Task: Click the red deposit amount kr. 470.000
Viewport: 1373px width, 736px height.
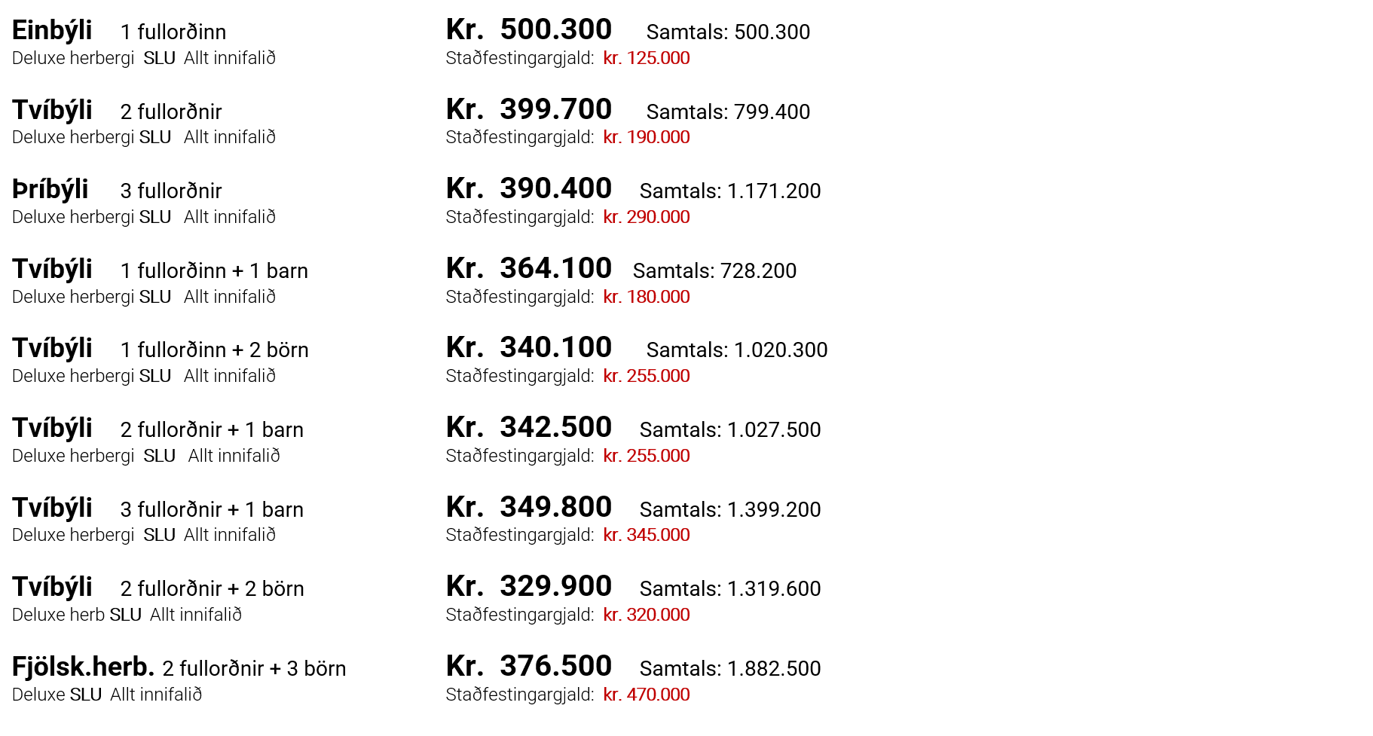Action: click(x=646, y=695)
